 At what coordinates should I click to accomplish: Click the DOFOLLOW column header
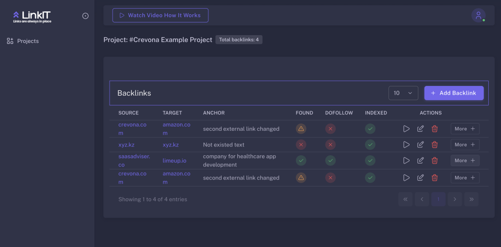coord(339,113)
